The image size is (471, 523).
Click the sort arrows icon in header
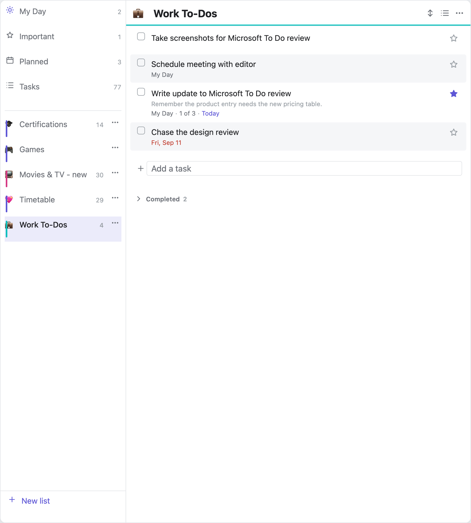[430, 13]
